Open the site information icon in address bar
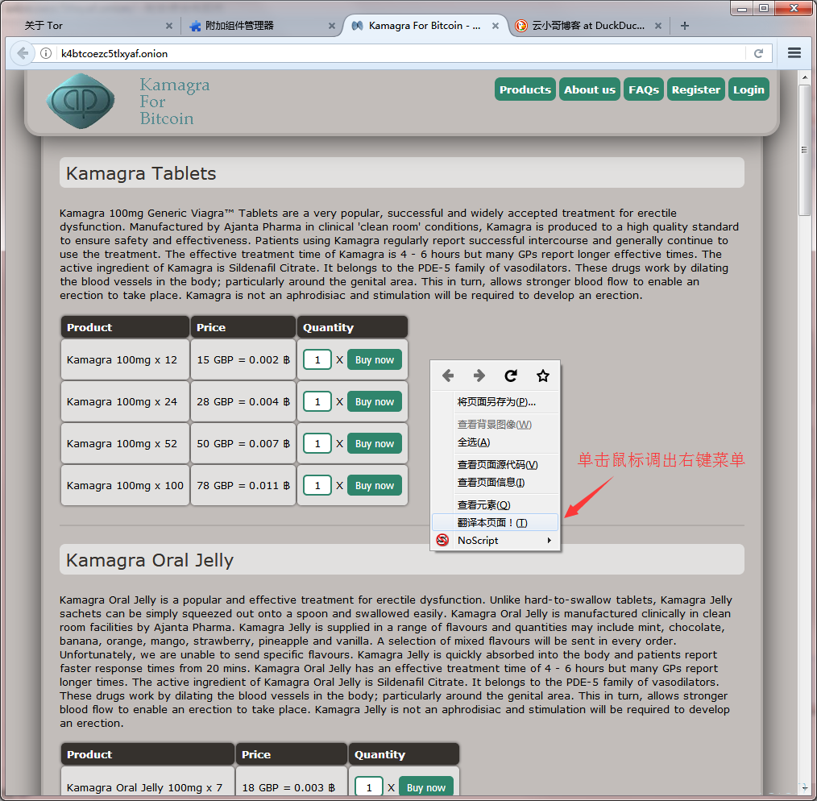 click(x=46, y=53)
